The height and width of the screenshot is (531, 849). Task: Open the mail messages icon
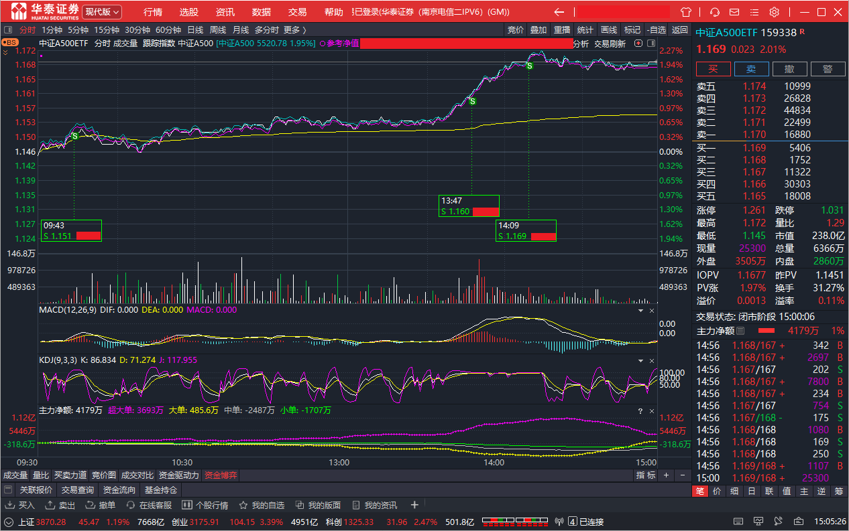click(x=734, y=12)
